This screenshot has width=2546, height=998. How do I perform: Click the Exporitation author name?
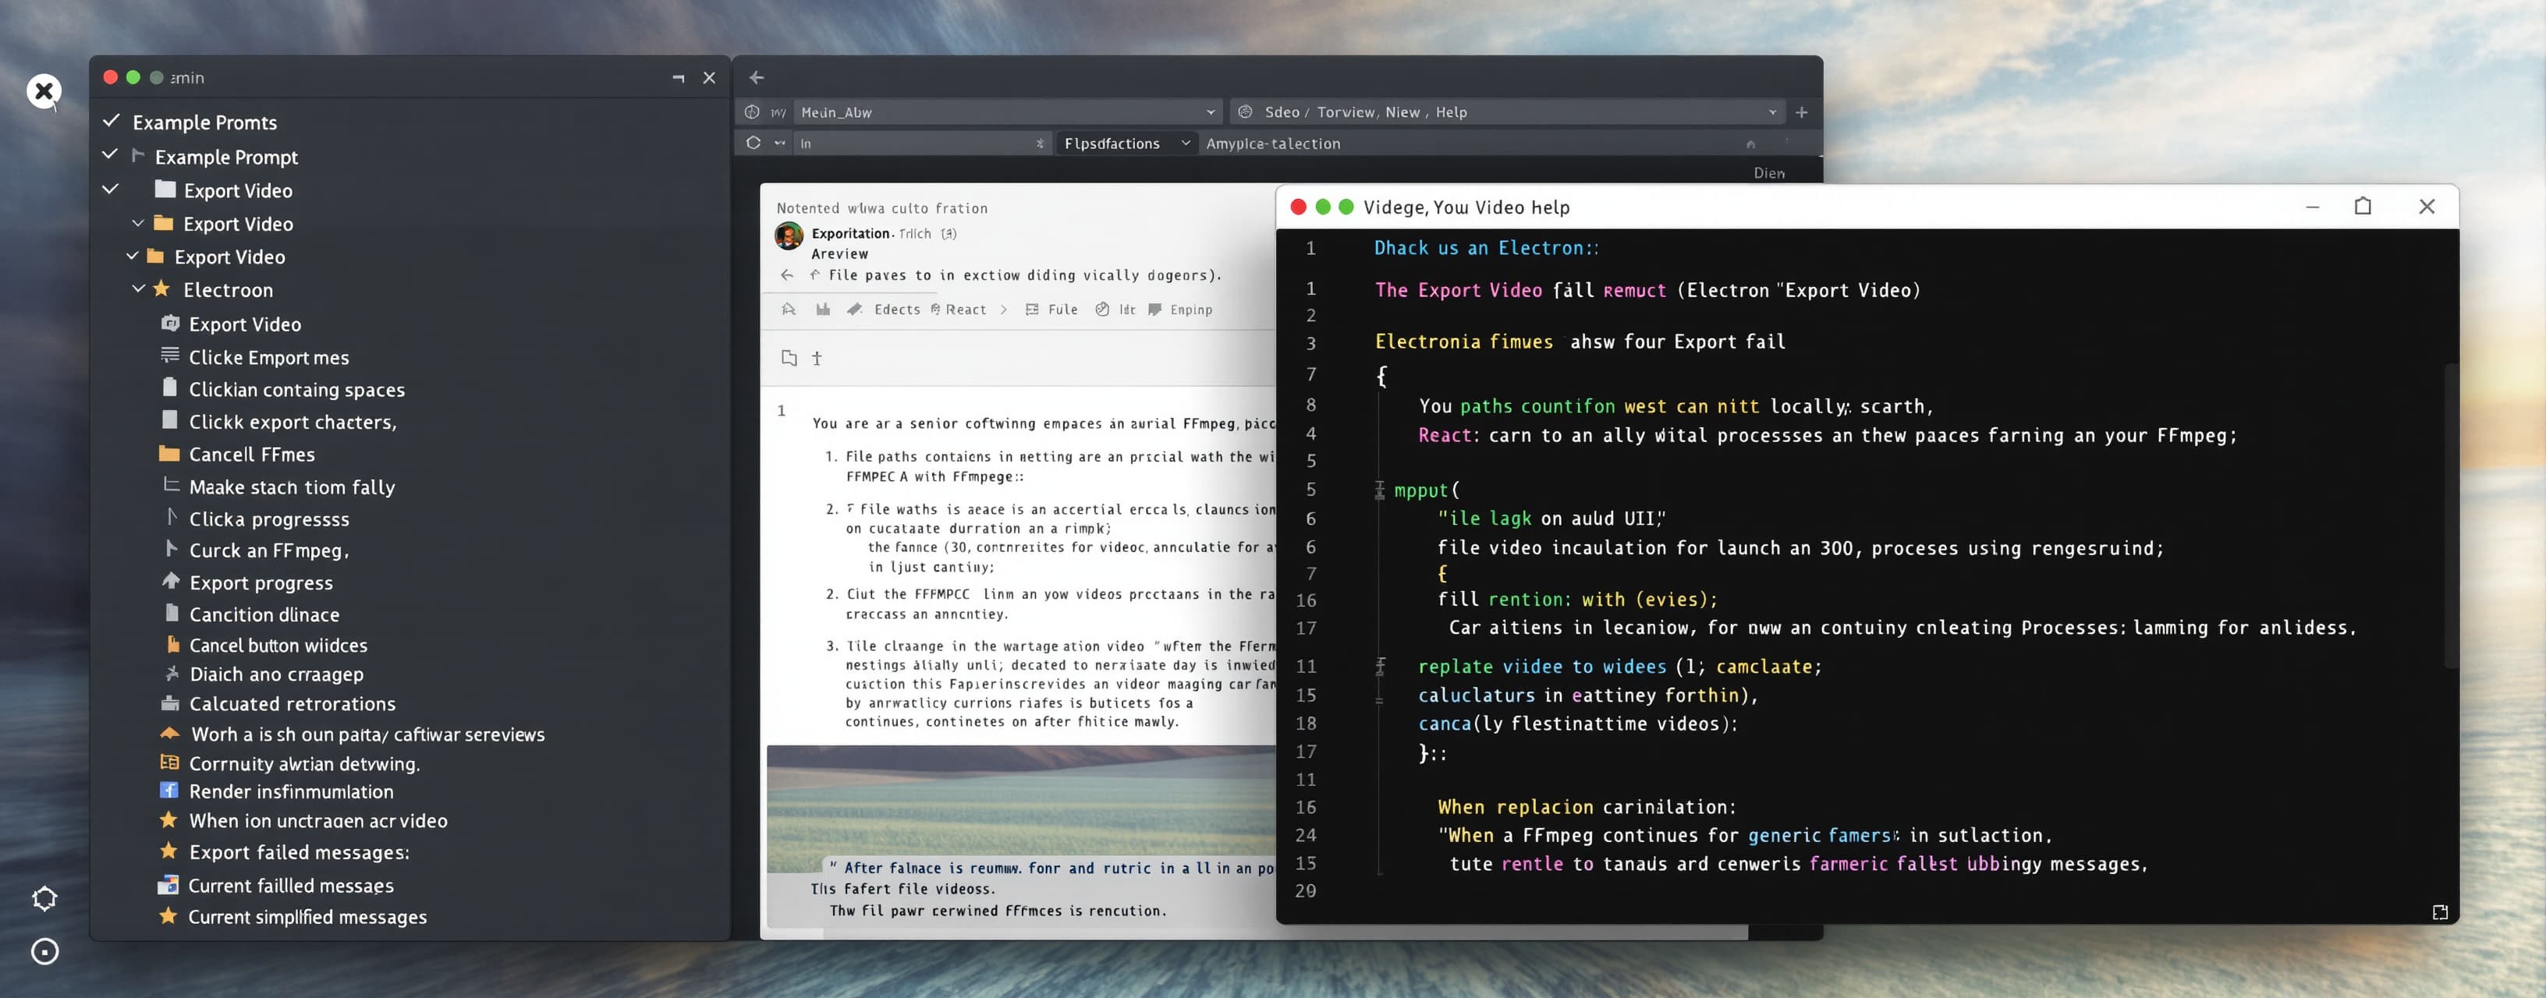tap(850, 233)
